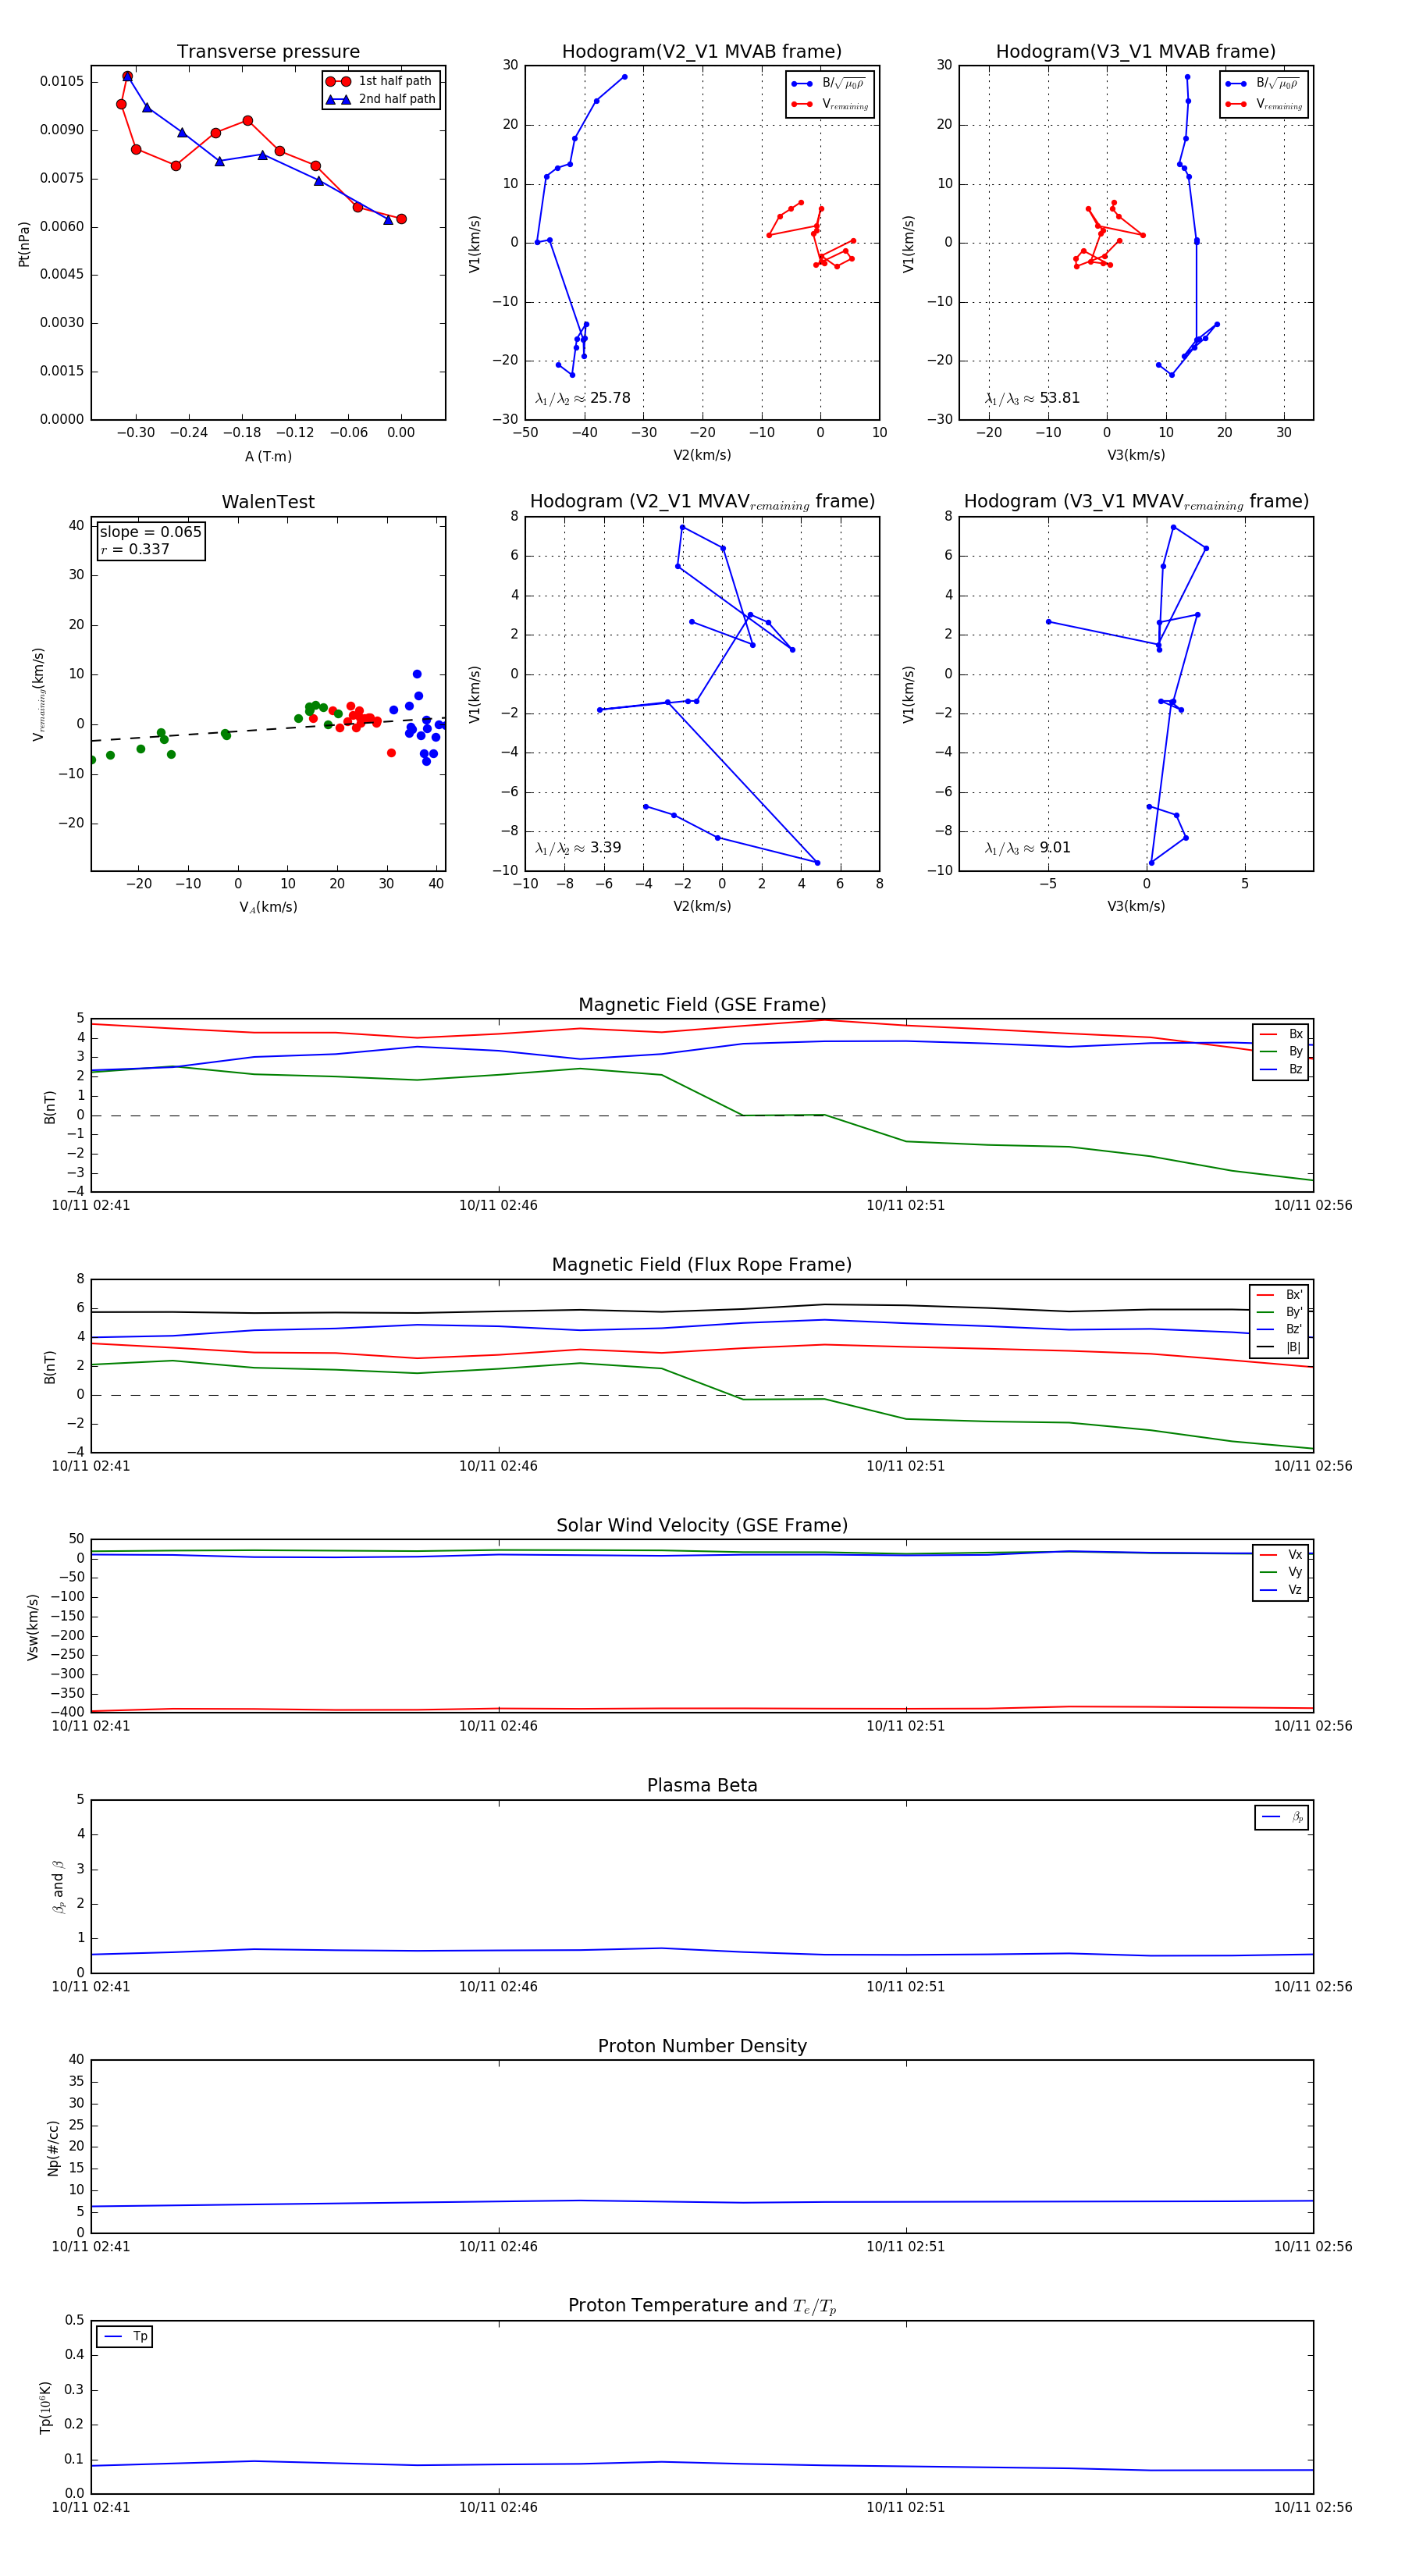Click the 'Solar Wind Velocity (GSE Frame)' title
The image size is (1405, 2576).
tap(702, 1525)
